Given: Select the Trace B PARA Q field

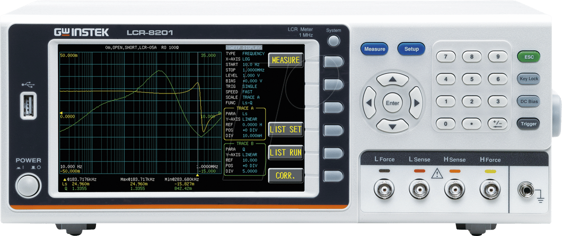Looking at the screenshot, I should click(235, 149).
